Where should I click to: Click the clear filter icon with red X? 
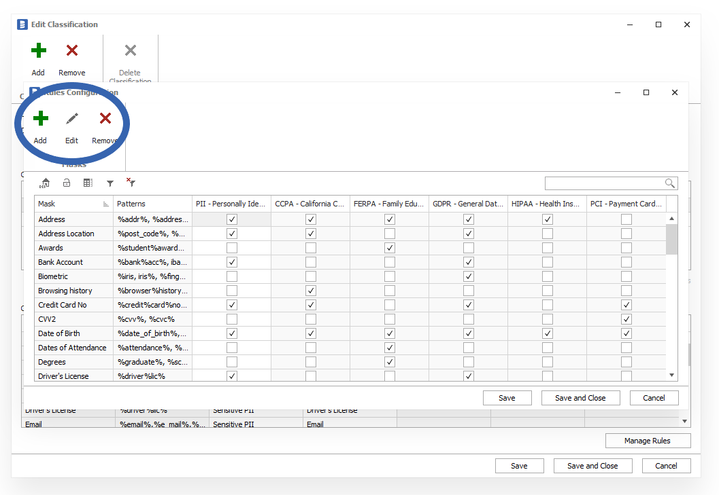pos(131,183)
